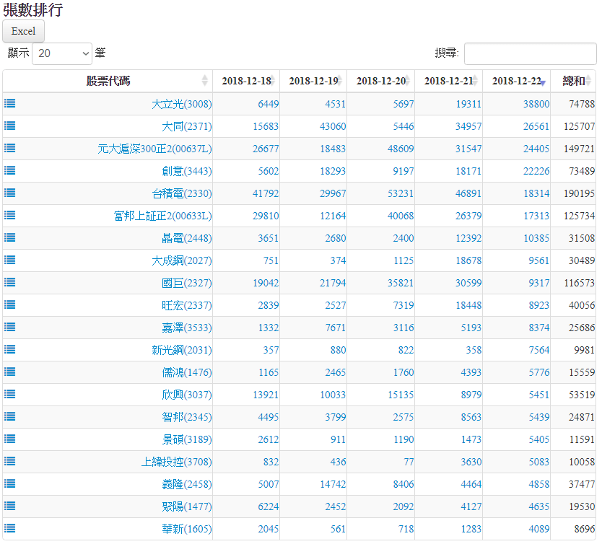The image size is (602, 544).
Task: Click the list icon in the 台積電(2330) row
Action: 10,193
